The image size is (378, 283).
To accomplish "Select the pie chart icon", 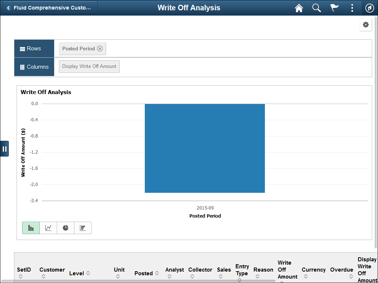I will point(65,228).
